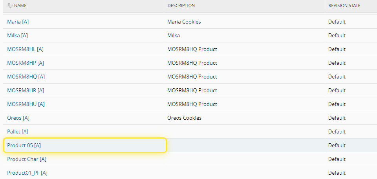Select the Maria Cookies description cell
Image resolution: width=377 pixels, height=179 pixels.
pos(184,22)
